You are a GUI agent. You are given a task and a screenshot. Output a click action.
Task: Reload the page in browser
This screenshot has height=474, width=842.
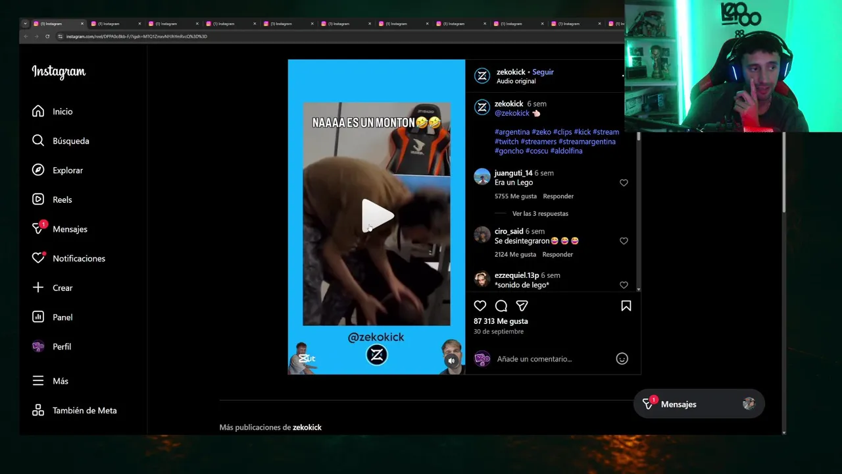coord(47,36)
